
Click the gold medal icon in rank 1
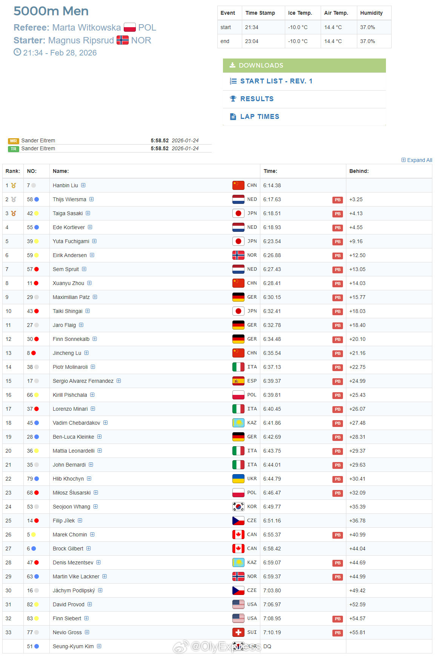click(x=14, y=185)
